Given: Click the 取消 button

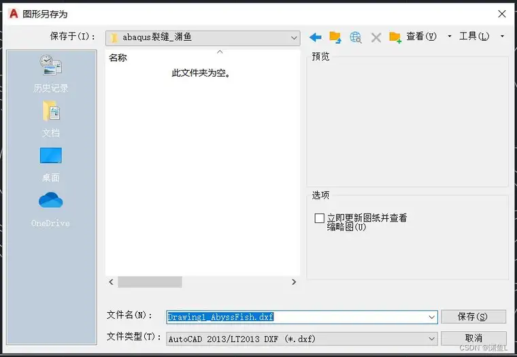Looking at the screenshot, I should pos(473,338).
